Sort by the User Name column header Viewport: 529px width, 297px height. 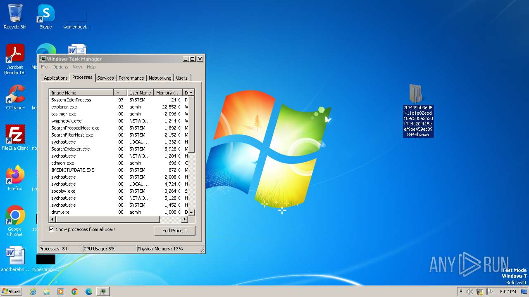pyautogui.click(x=140, y=93)
